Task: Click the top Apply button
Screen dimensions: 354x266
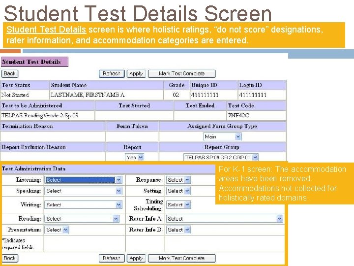Action: tap(136, 73)
